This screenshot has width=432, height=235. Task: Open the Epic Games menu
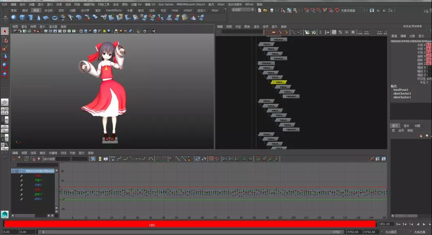coord(166,4)
